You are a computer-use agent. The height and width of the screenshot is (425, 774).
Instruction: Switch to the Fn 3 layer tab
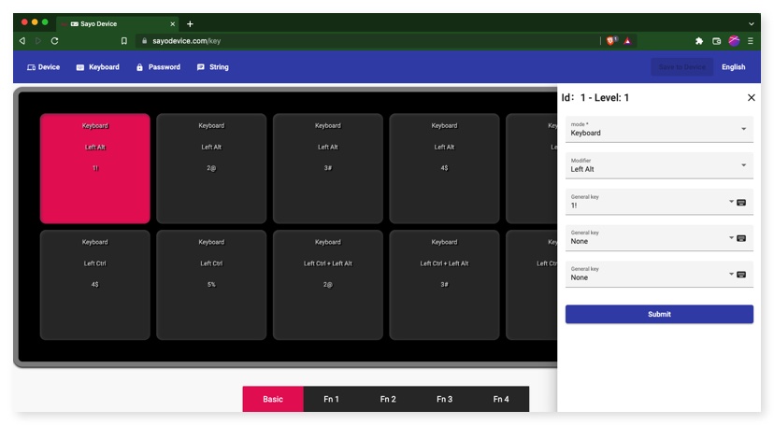(x=444, y=399)
